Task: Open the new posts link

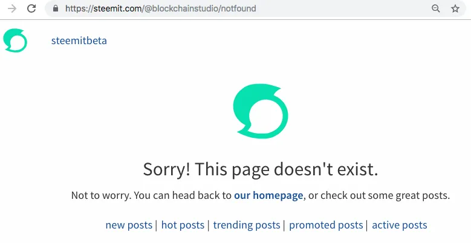Action: [x=129, y=225]
